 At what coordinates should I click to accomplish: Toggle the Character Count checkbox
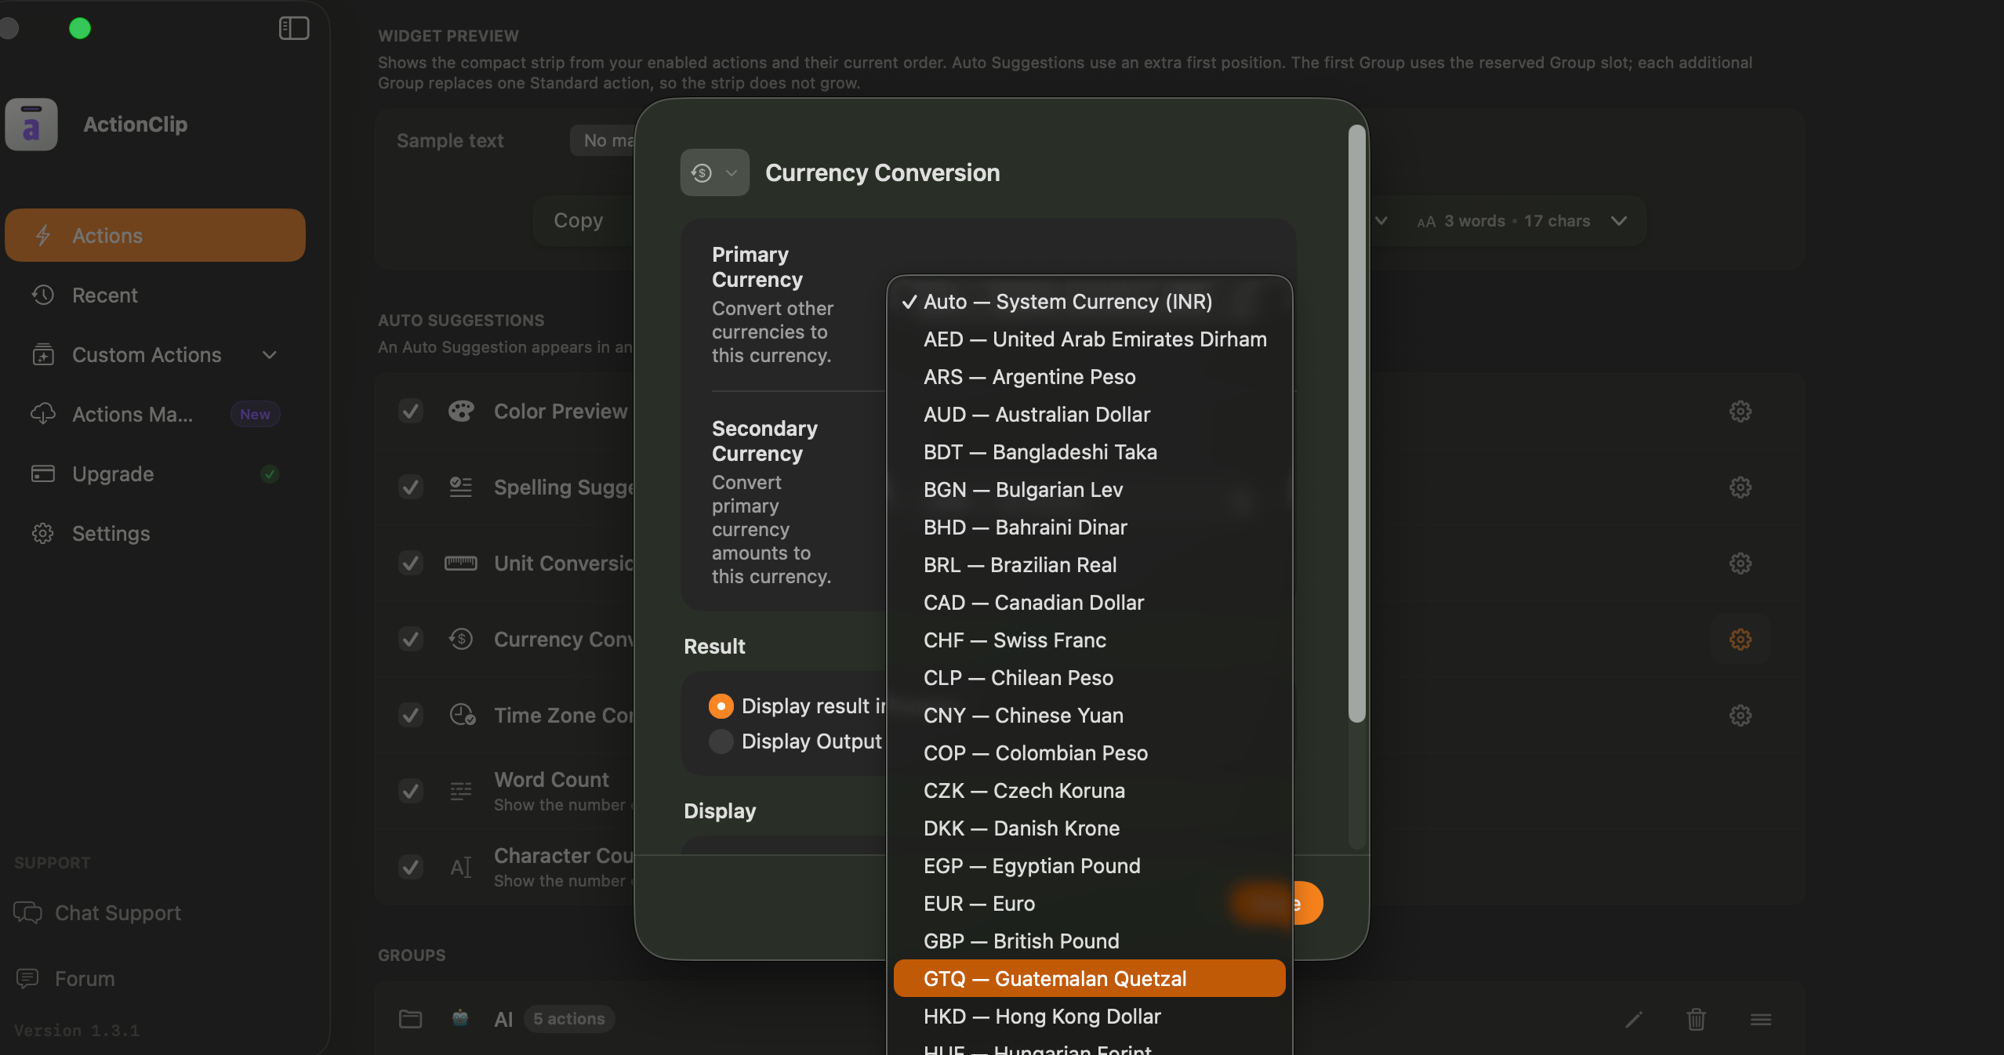pyautogui.click(x=411, y=867)
